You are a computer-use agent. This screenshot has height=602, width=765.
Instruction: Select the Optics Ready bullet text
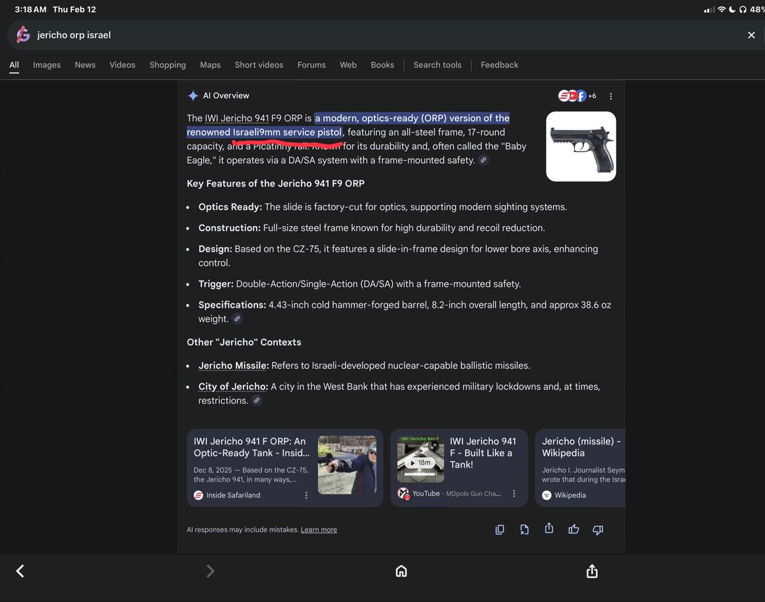pyautogui.click(x=382, y=207)
